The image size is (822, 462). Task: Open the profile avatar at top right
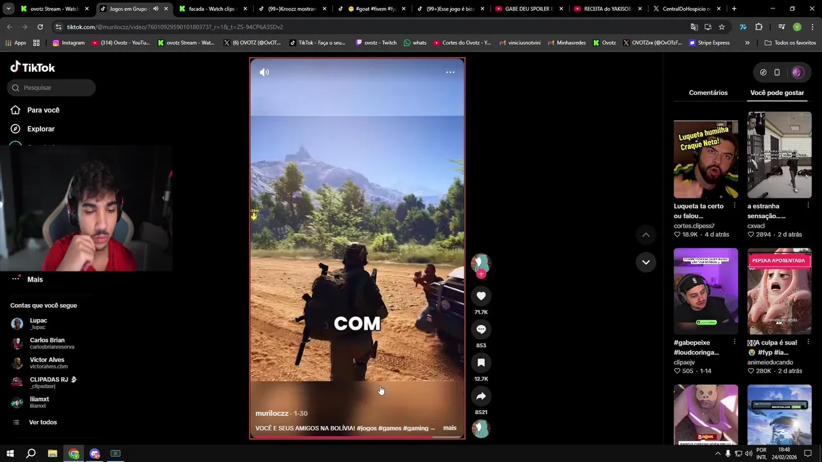(x=798, y=73)
